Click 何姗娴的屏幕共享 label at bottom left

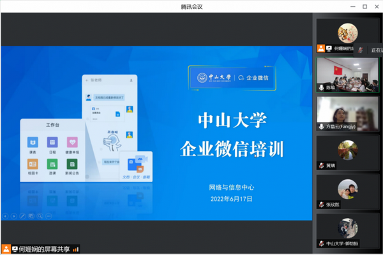click(43, 249)
